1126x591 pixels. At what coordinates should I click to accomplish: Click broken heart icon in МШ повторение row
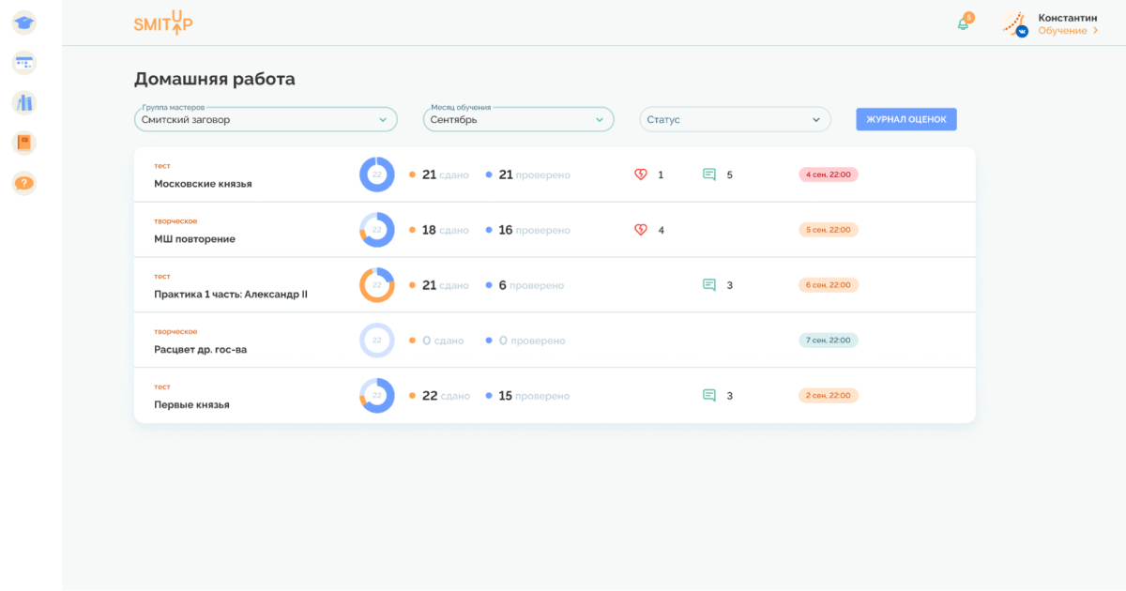641,230
